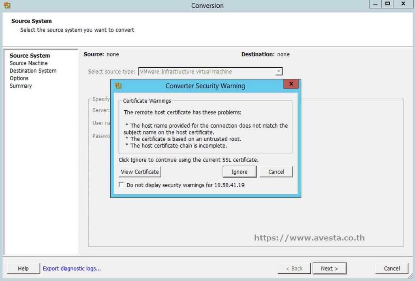Click the Help button
415x281 pixels.
pos(23,268)
